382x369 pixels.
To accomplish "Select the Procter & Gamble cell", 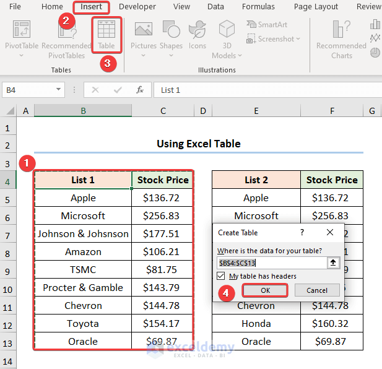I will click(x=83, y=287).
